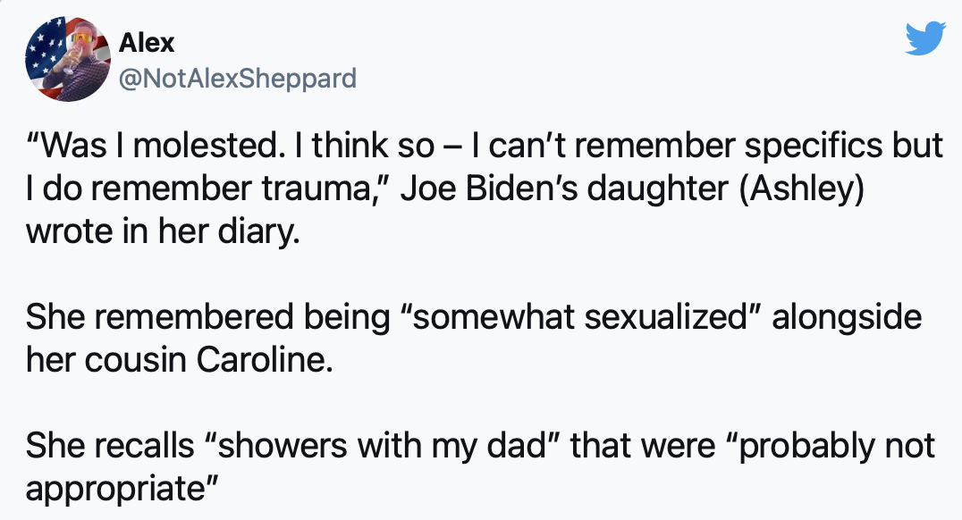Click the name "(Ashley)" in the tweet

(802, 189)
